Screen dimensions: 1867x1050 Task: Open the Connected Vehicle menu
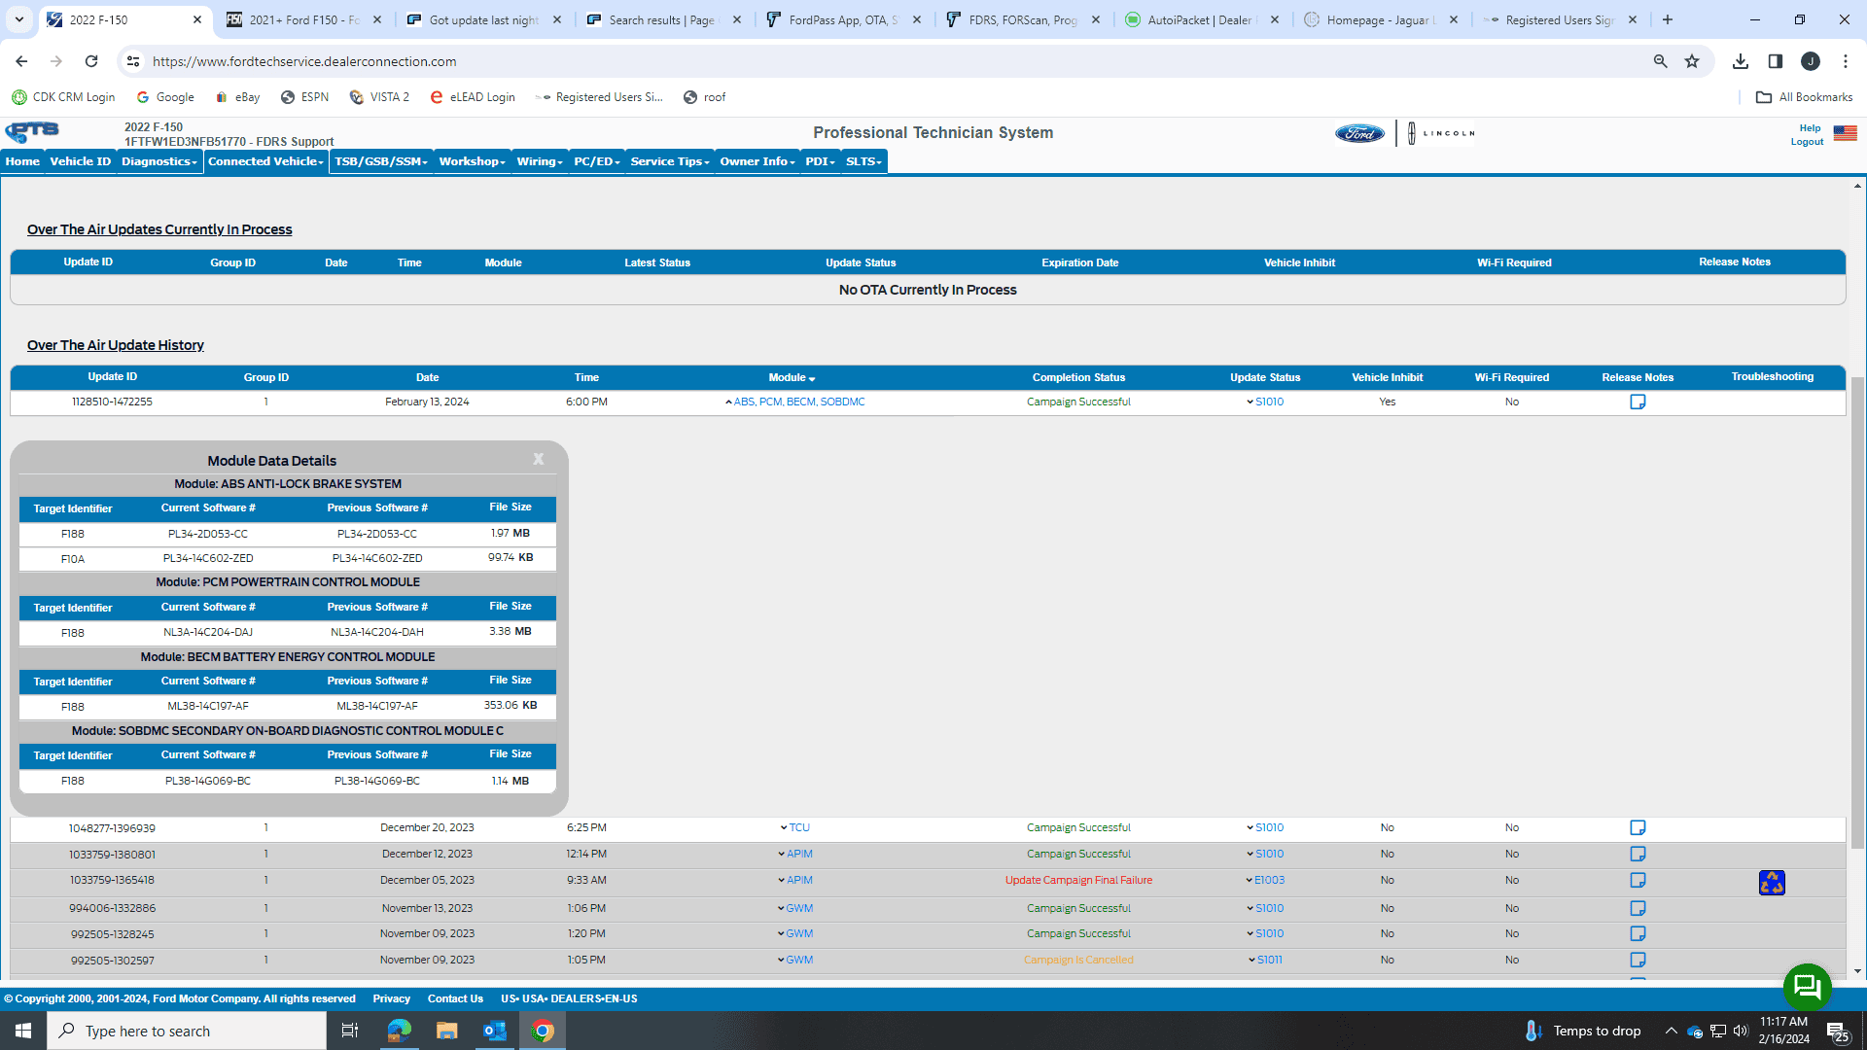click(265, 161)
